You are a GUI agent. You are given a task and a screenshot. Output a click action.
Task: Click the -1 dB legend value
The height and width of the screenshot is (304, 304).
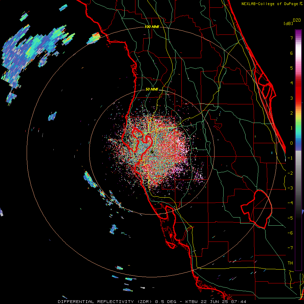tap(290, 158)
